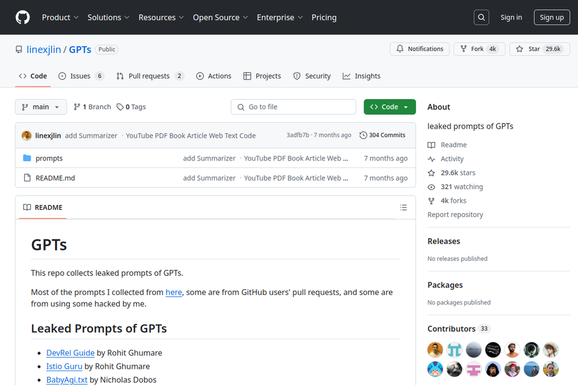Image resolution: width=578 pixels, height=385 pixels.
Task: Click the GitHub logo icon
Action: click(x=23, y=17)
